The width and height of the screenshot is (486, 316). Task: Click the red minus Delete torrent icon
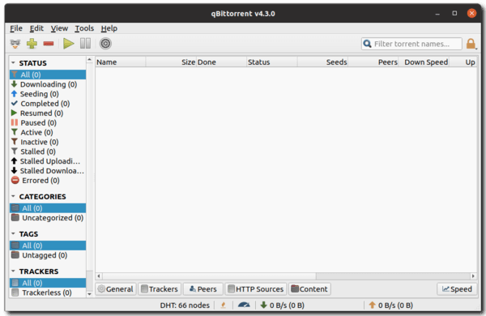tap(49, 44)
